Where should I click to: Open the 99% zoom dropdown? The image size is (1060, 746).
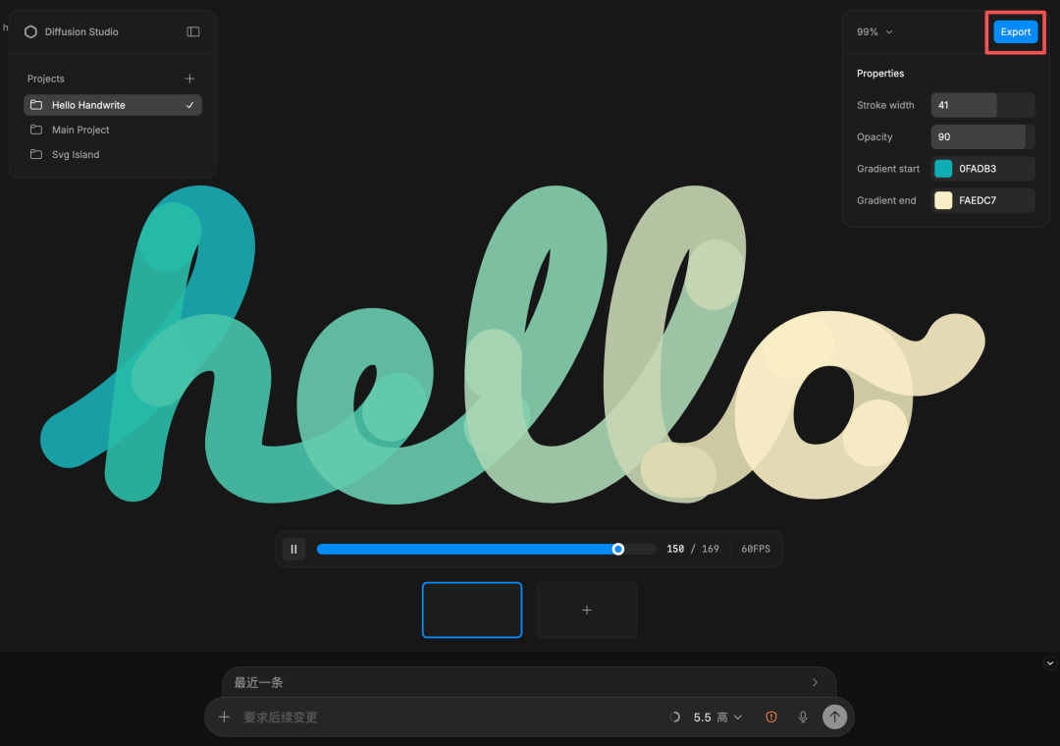pos(874,31)
